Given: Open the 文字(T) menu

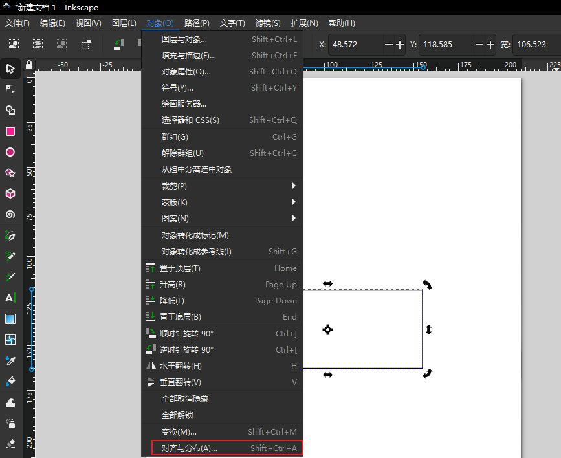Looking at the screenshot, I should tap(232, 23).
